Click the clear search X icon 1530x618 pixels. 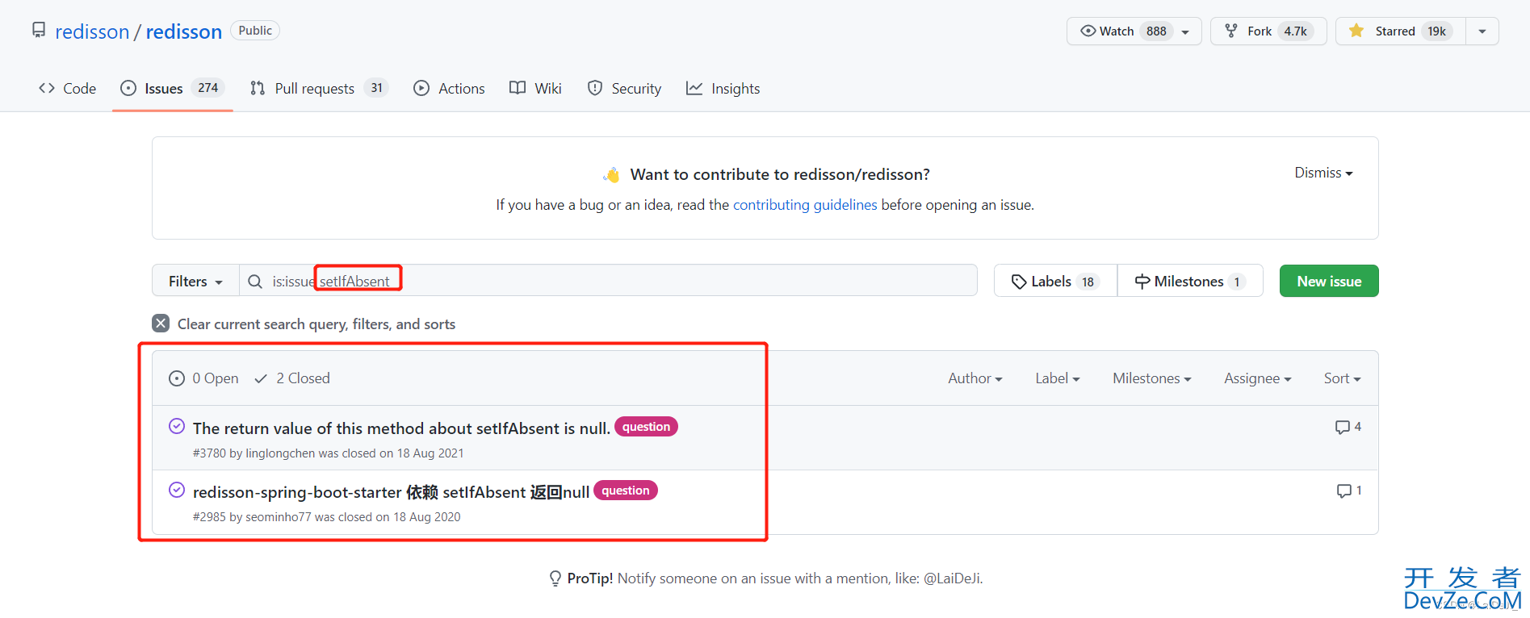[161, 324]
